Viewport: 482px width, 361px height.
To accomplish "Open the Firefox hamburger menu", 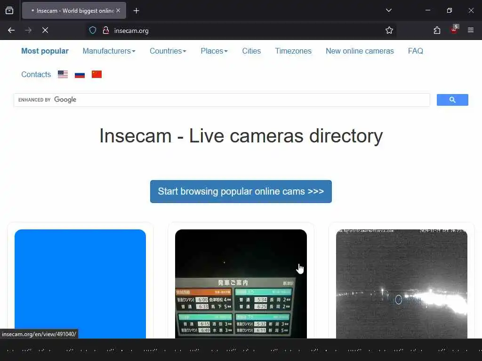I will [471, 30].
